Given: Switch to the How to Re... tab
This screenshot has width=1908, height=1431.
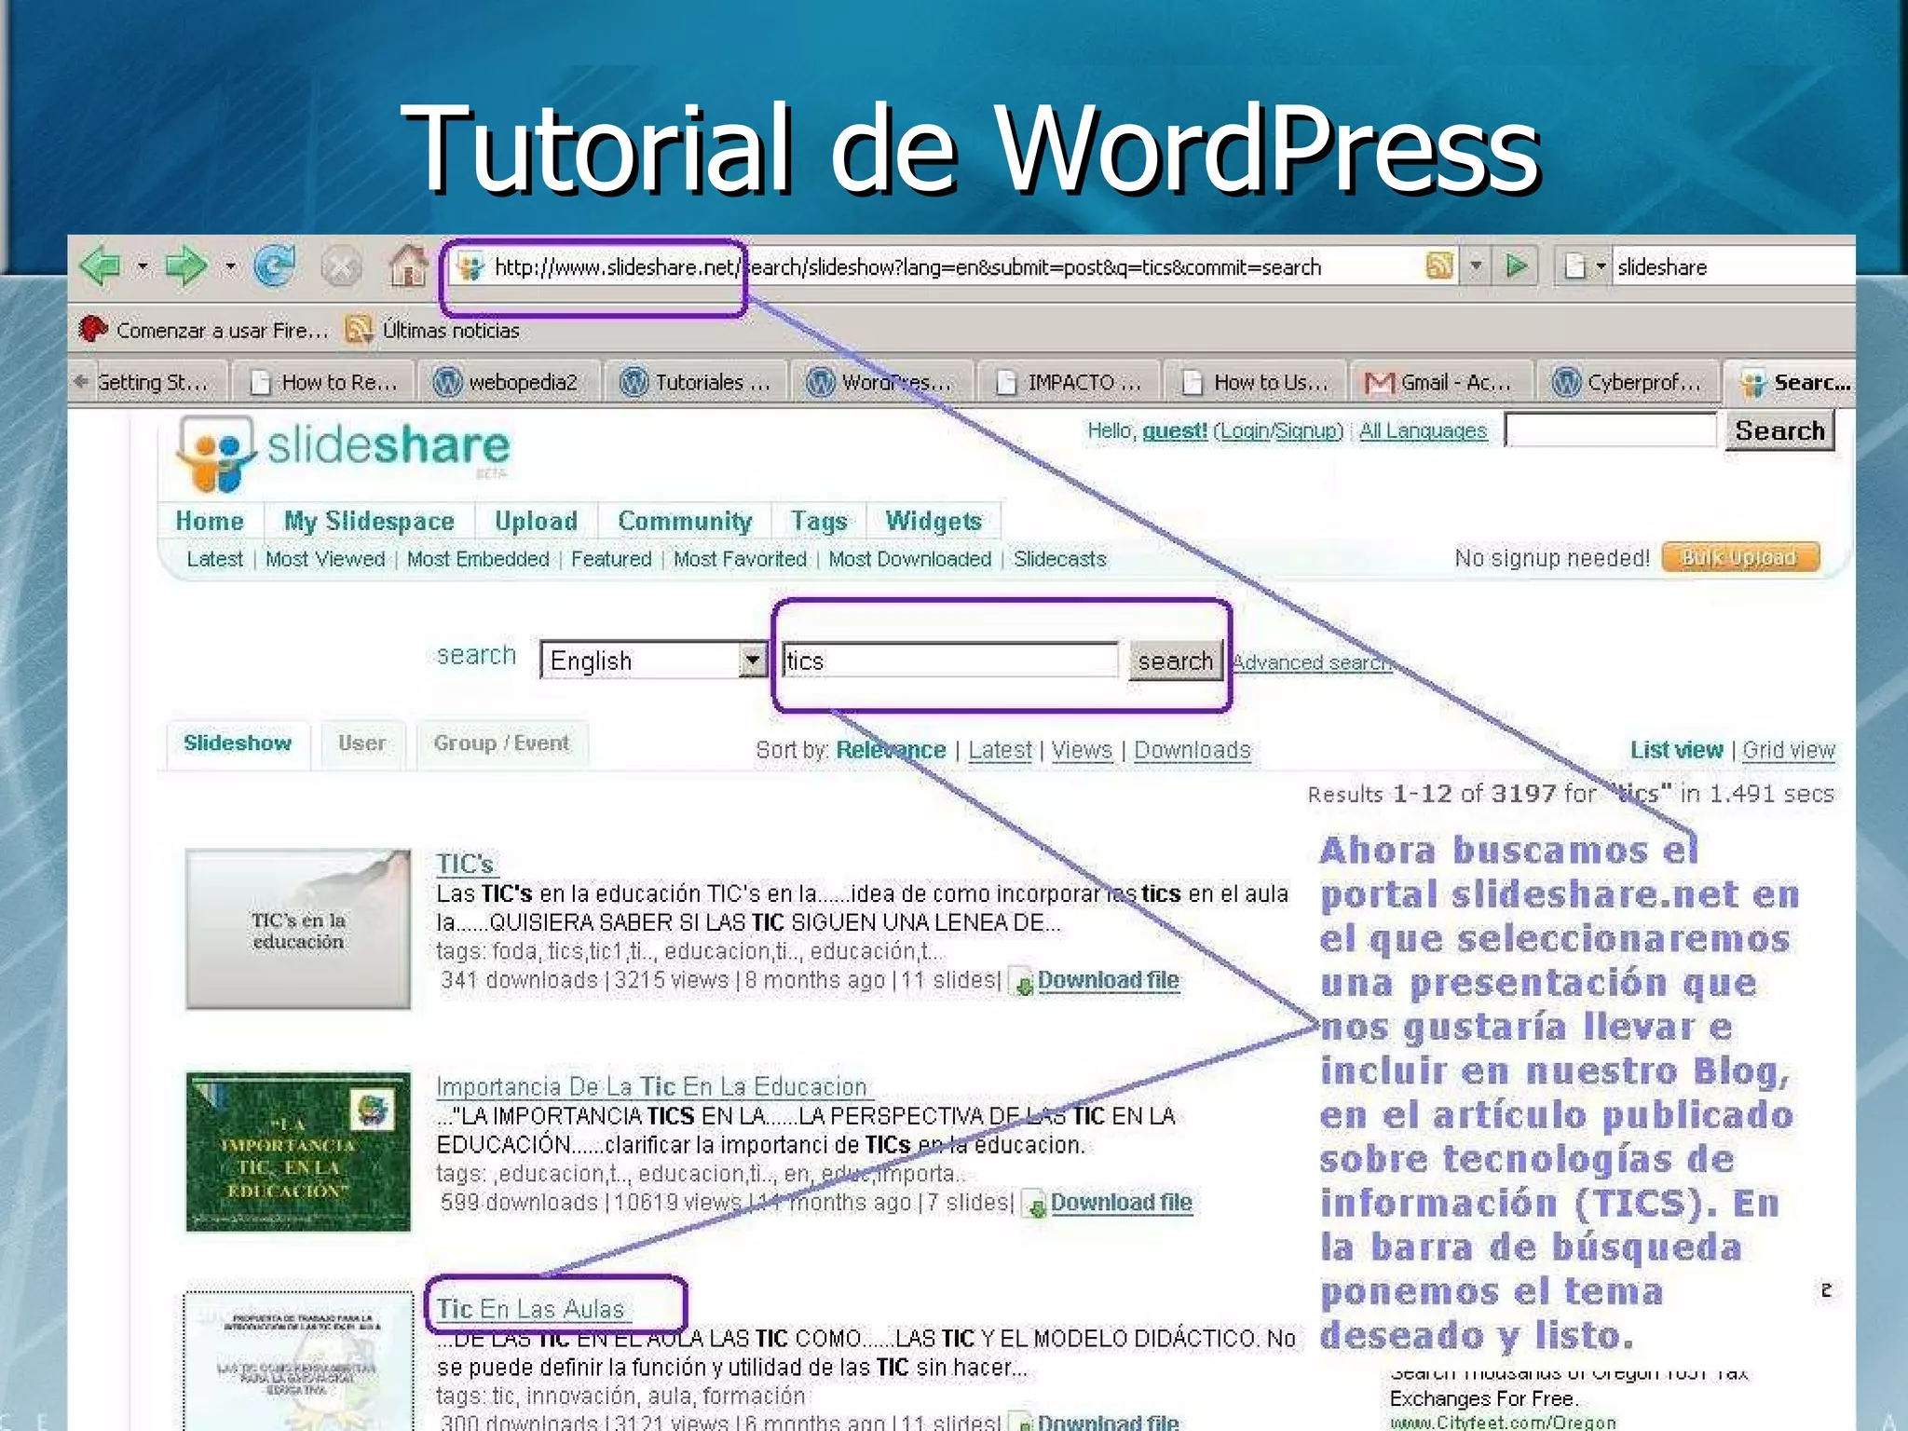Looking at the screenshot, I should pyautogui.click(x=321, y=382).
